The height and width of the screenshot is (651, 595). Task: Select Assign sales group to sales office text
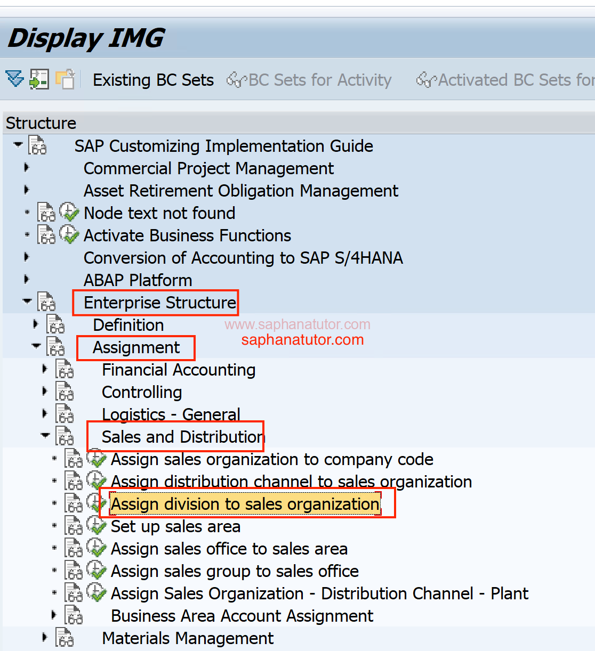[235, 571]
